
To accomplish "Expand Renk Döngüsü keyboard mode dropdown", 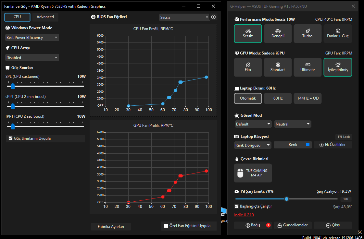I will coord(253,145).
